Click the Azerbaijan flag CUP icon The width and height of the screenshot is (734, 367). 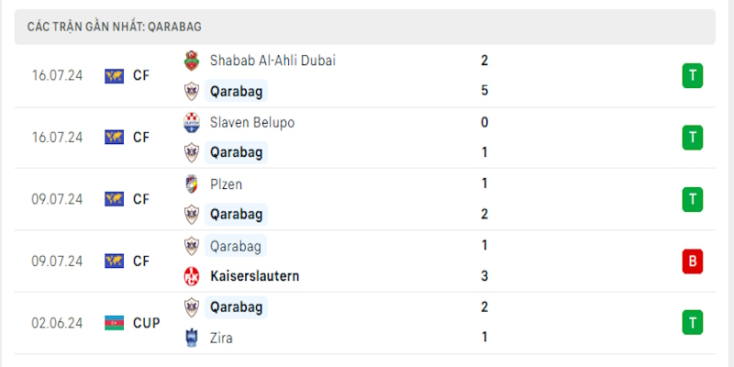115,322
